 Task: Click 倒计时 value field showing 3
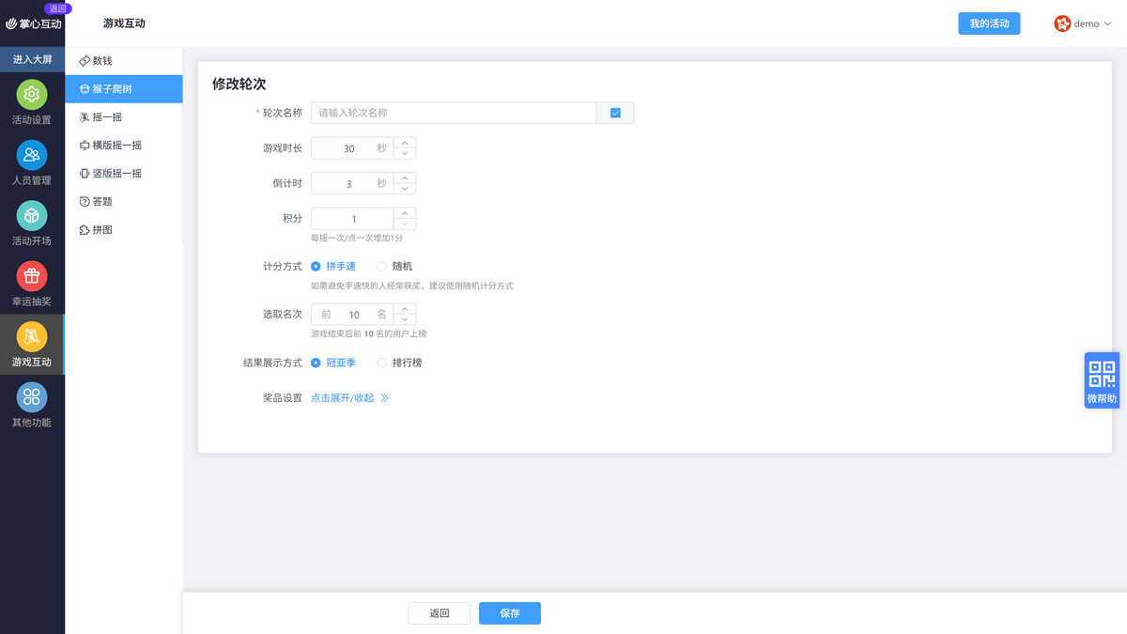[x=352, y=183]
